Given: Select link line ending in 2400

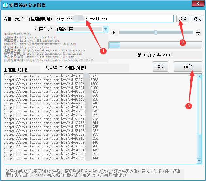Looking at the screenshot, I should [x=51, y=88].
